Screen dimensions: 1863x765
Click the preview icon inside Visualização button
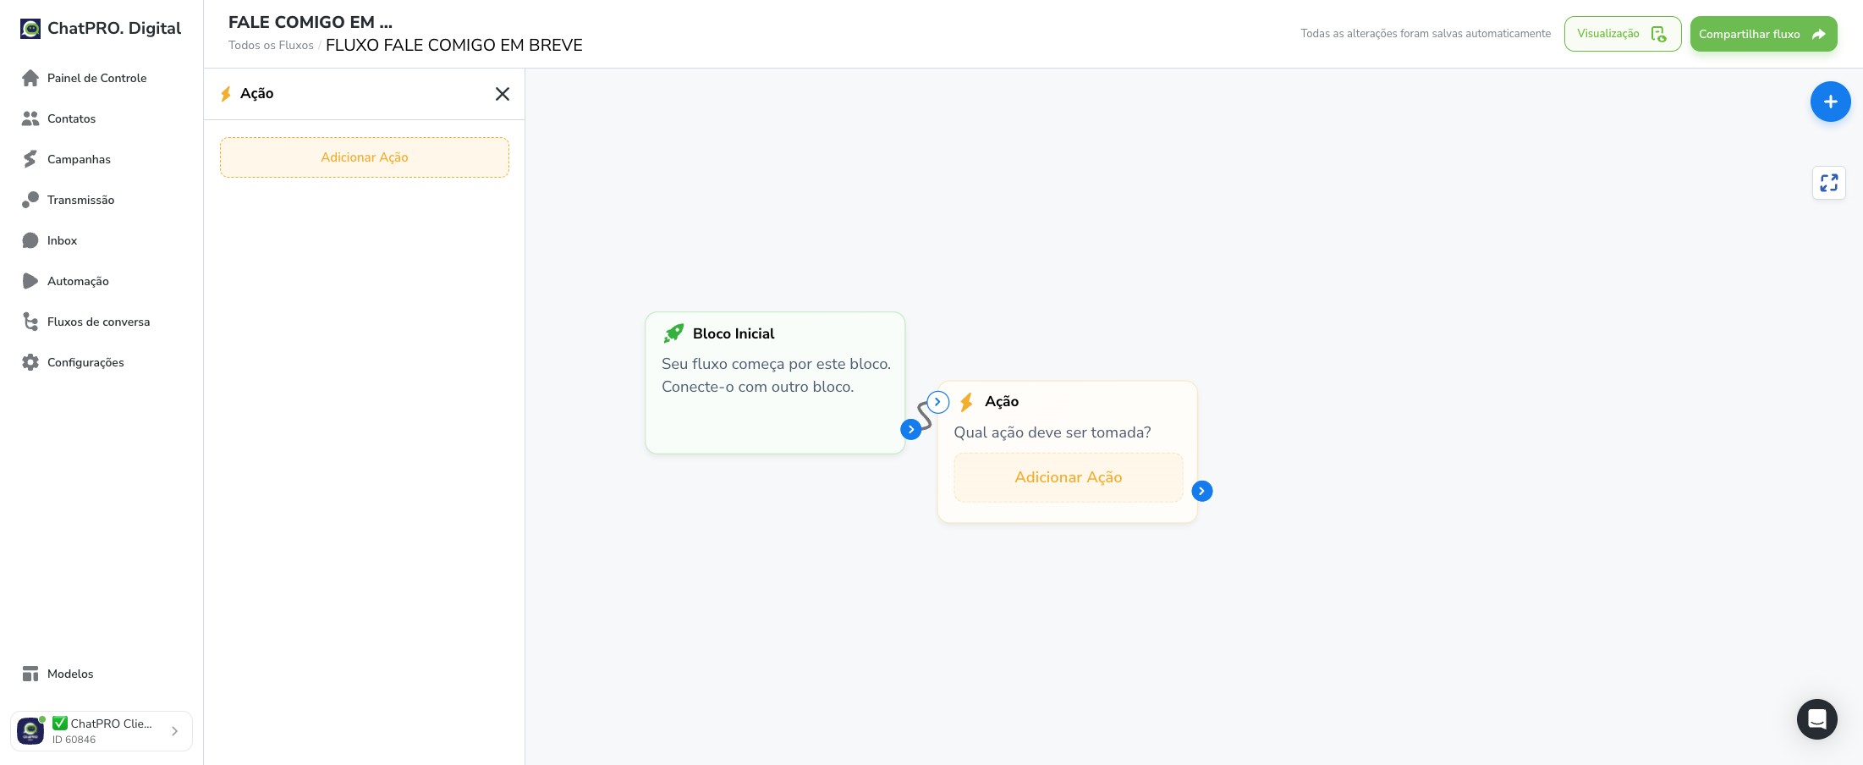click(1658, 34)
